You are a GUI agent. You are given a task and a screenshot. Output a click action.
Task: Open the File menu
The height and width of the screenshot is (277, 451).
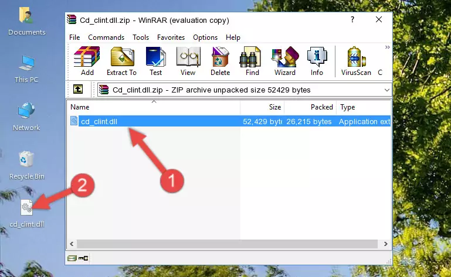click(74, 37)
